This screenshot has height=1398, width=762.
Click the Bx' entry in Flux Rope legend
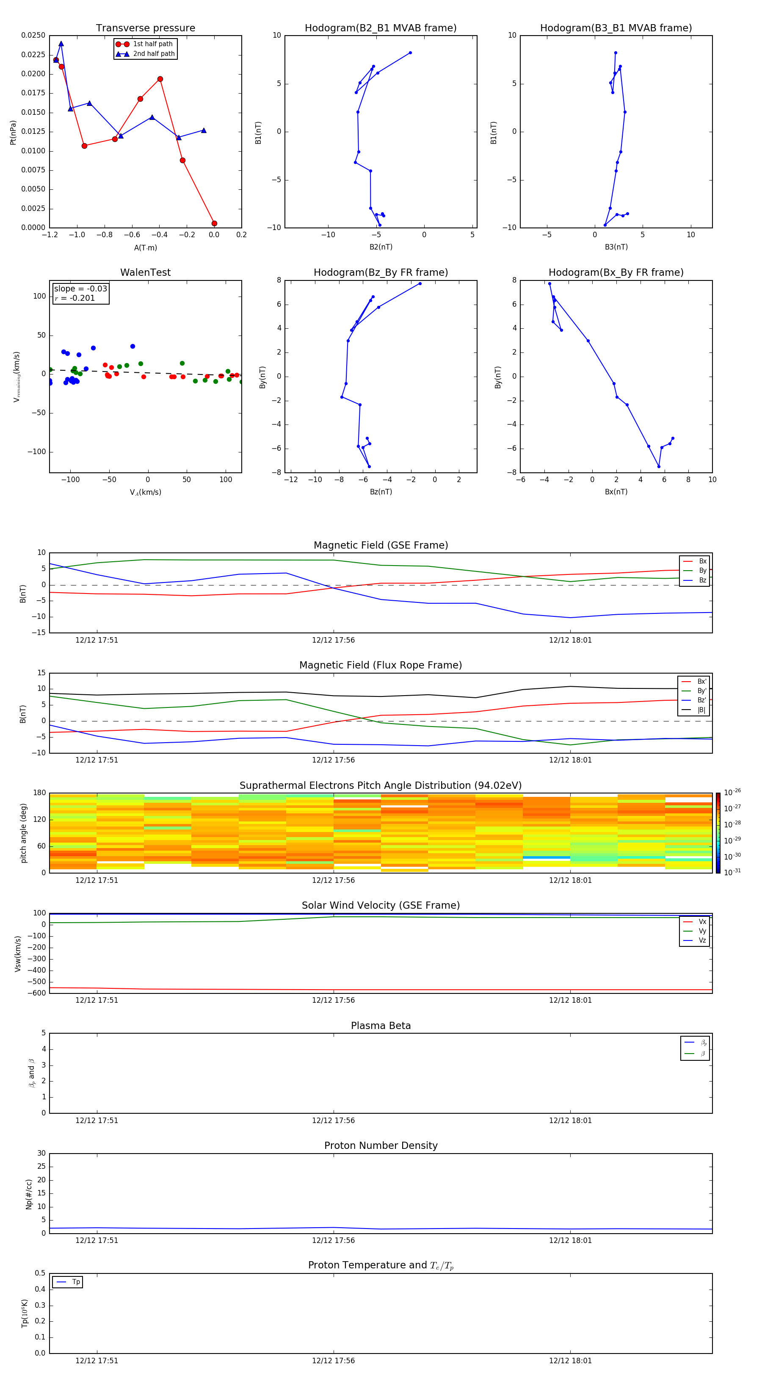point(694,682)
